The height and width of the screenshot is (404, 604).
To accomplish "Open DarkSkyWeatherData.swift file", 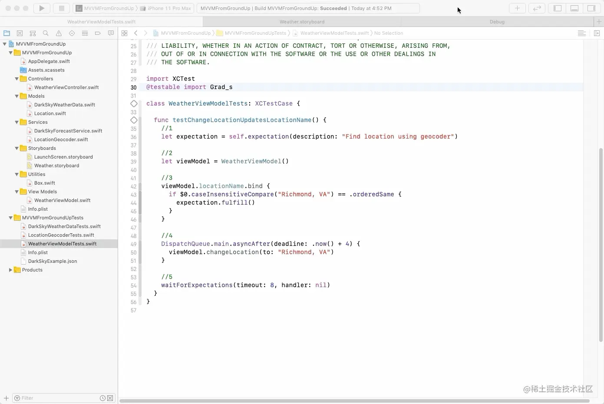I will (x=65, y=105).
